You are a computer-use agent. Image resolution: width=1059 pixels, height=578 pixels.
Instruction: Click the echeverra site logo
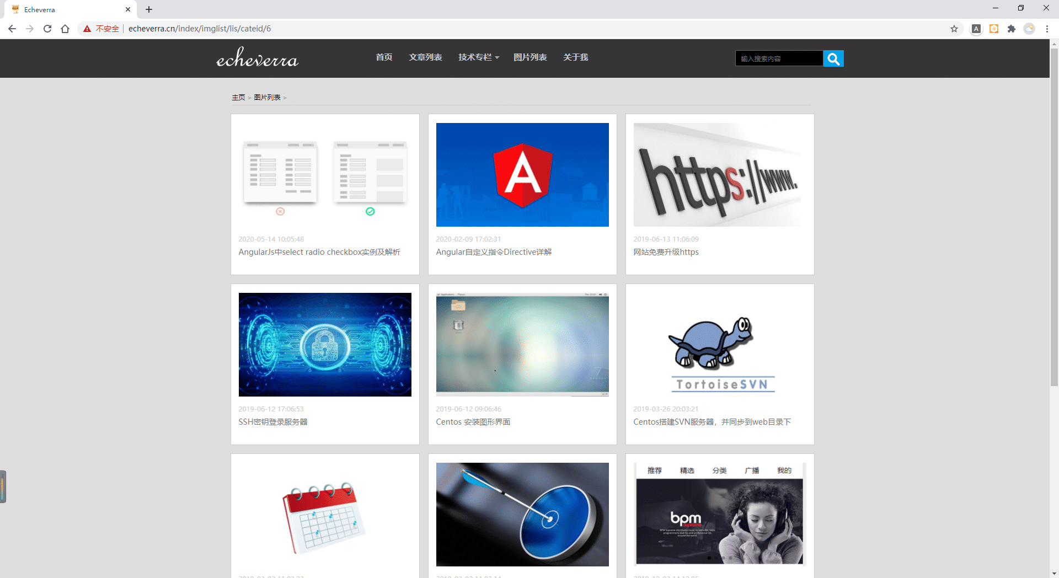click(257, 57)
